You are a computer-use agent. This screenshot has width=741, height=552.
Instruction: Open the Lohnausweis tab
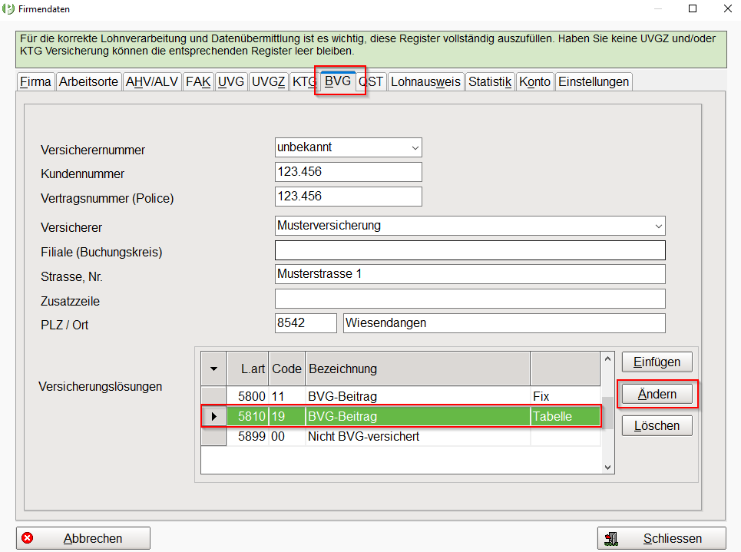click(x=425, y=81)
